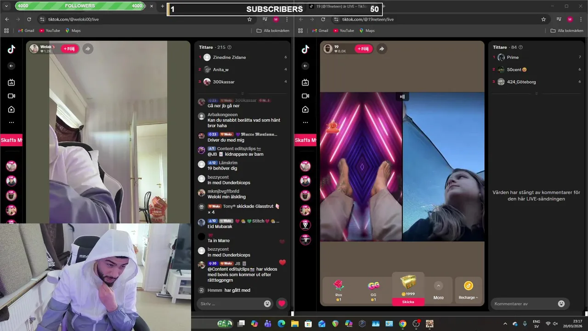Open LIVE feed sidebar icon in weloki00 window

[x=11, y=82]
